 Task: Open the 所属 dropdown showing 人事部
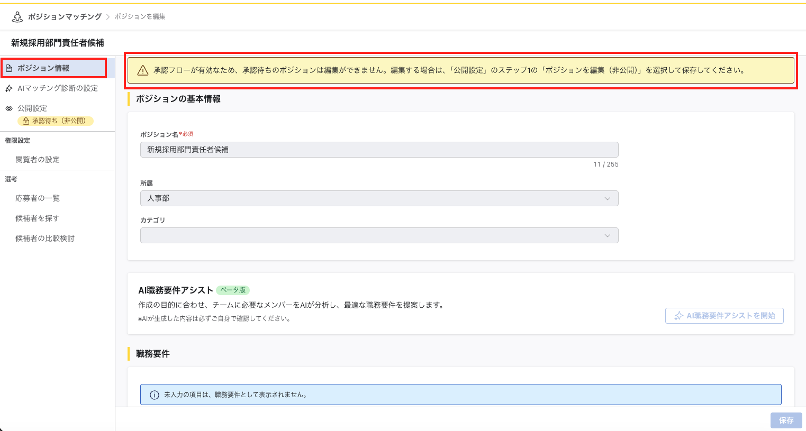click(x=379, y=198)
